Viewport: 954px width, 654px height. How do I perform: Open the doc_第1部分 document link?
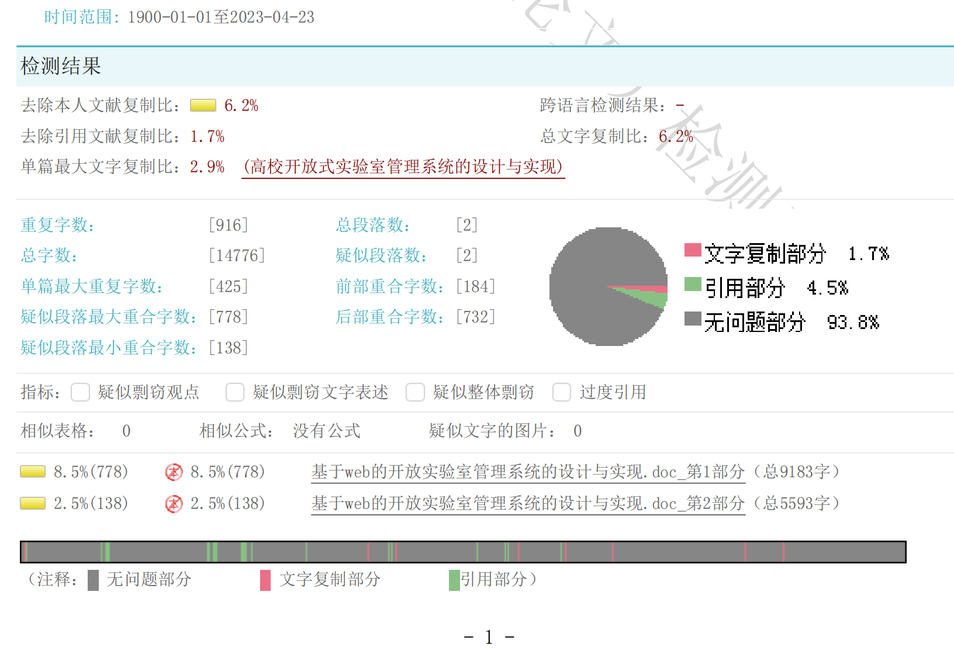pos(528,472)
